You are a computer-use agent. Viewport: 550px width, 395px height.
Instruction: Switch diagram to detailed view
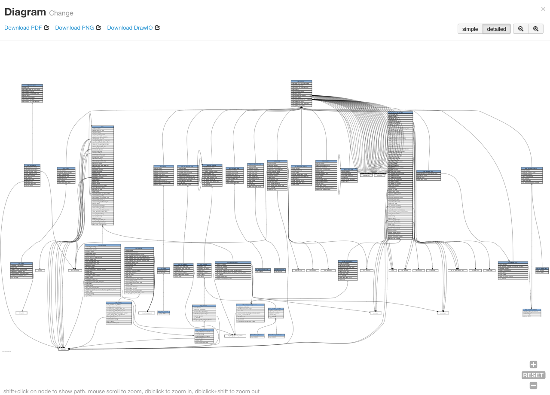coord(496,29)
